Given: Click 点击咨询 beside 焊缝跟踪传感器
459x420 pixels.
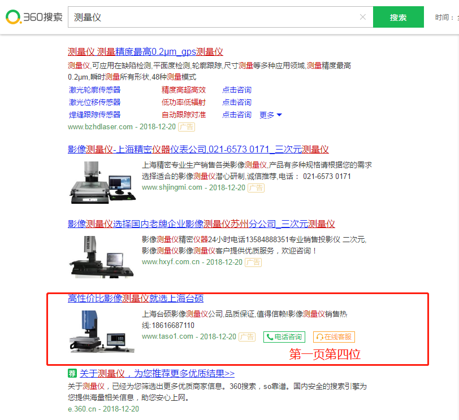Looking at the screenshot, I should (237, 115).
